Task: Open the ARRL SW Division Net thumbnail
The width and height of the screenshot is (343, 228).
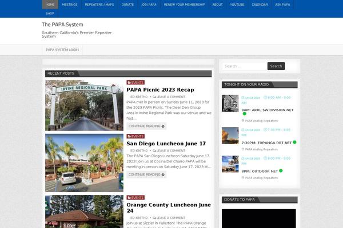Action: point(230,103)
